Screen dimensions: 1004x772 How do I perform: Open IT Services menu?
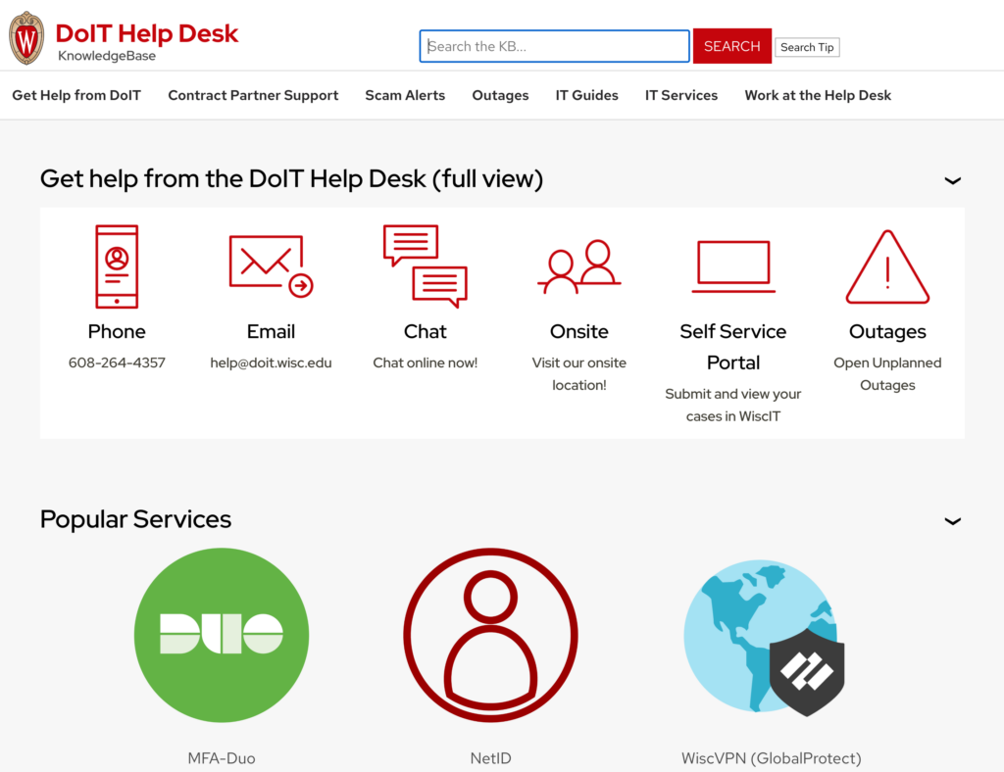681,95
